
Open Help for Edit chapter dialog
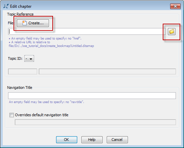pyautogui.click(x=92, y=140)
